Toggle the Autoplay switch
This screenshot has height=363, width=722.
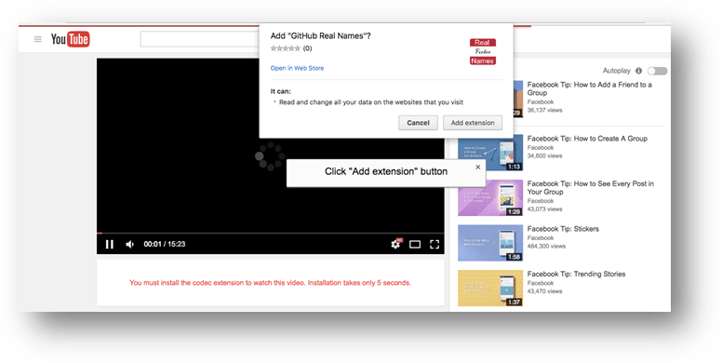(657, 71)
